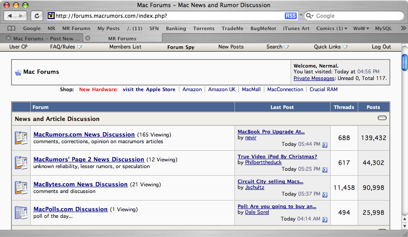
Task: Click the site favicon in the address bar
Action: (51, 16)
